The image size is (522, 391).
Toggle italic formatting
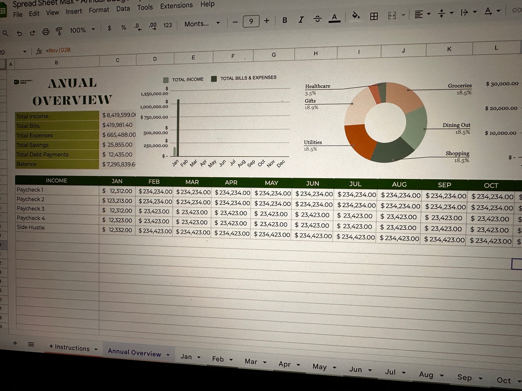(301, 19)
